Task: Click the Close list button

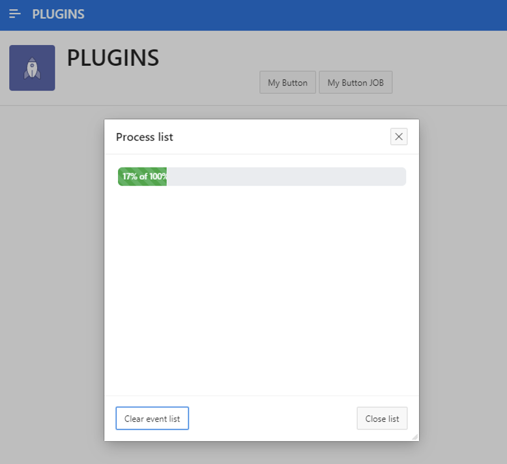Action: [382, 418]
